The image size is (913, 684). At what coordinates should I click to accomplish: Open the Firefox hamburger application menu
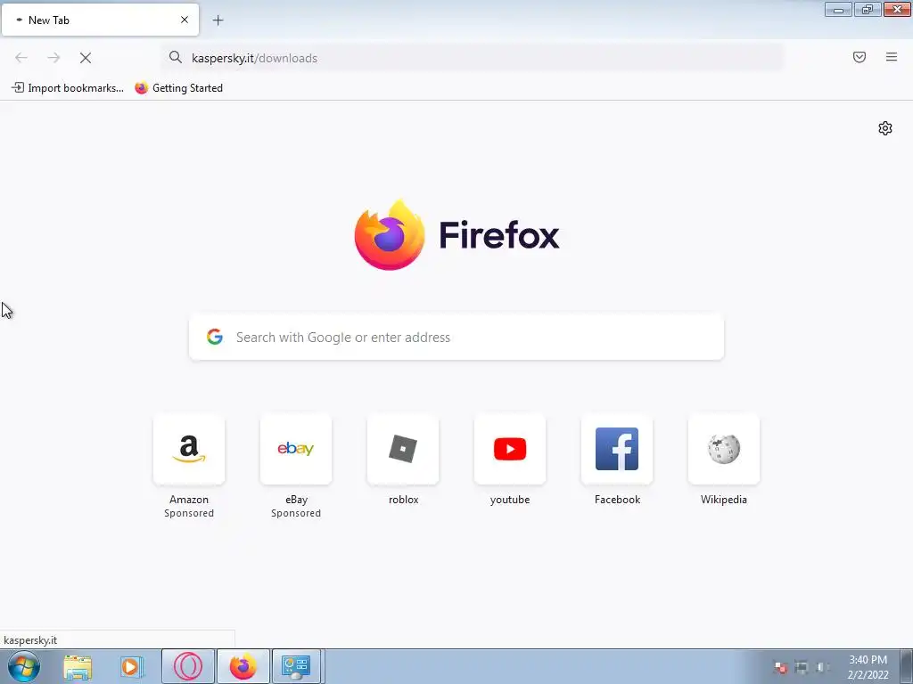coord(892,57)
